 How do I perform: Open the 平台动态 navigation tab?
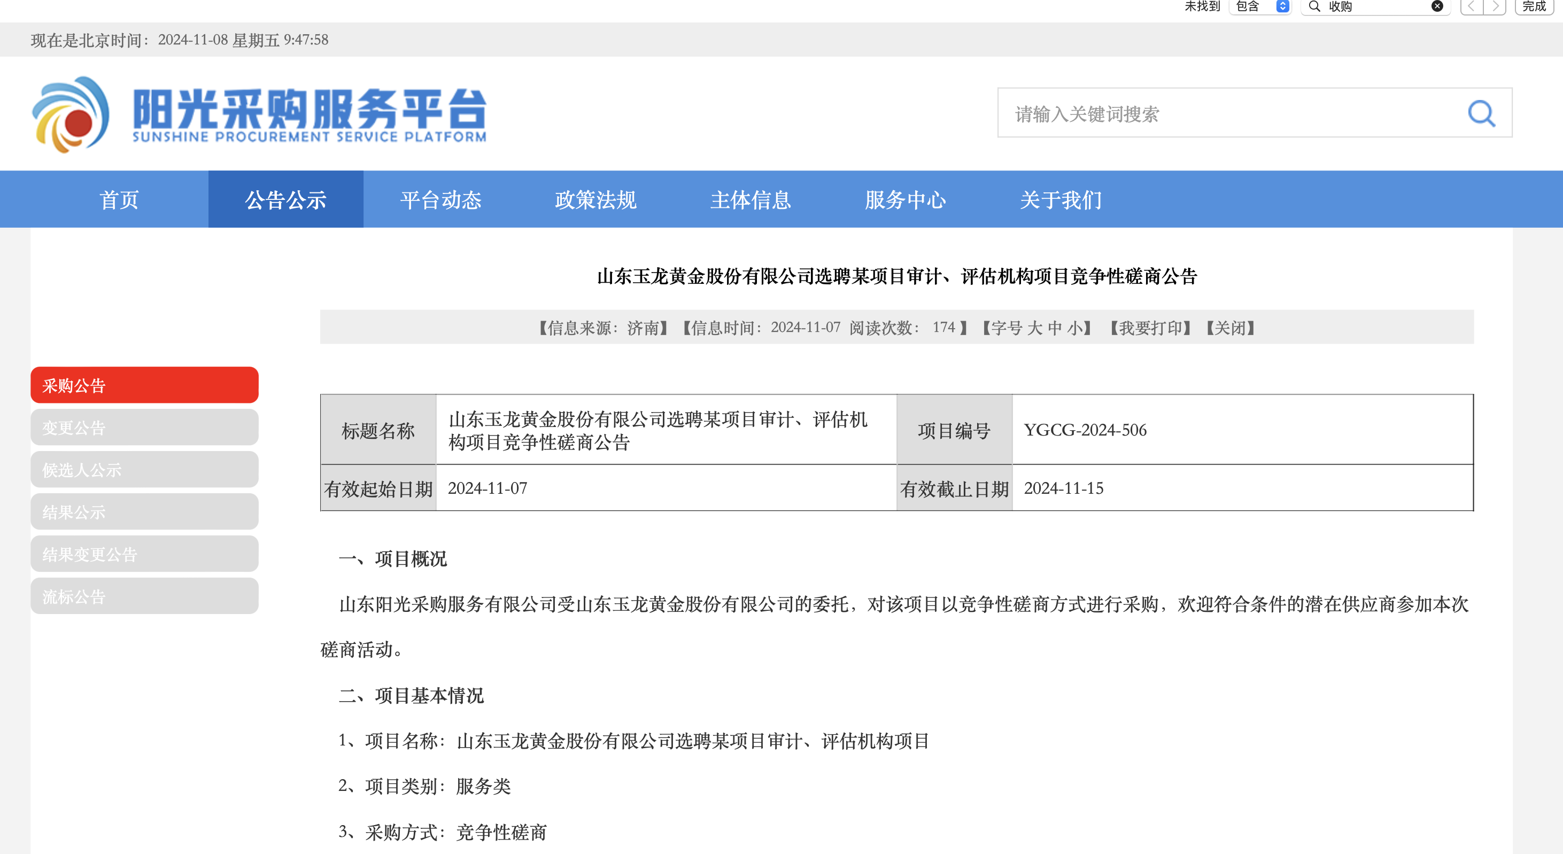pos(441,199)
